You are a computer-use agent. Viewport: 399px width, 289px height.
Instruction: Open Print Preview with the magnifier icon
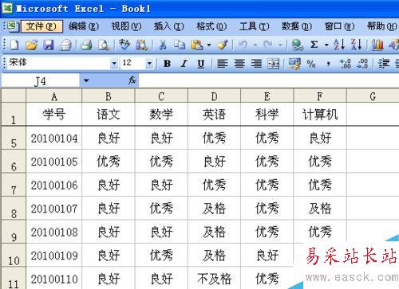[x=104, y=45]
